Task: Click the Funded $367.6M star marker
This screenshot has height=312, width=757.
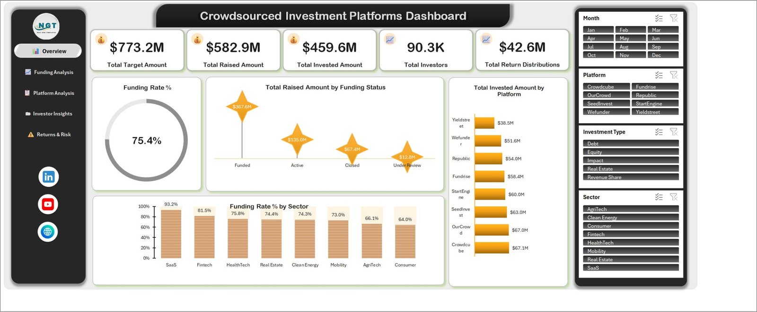Action: click(x=242, y=107)
